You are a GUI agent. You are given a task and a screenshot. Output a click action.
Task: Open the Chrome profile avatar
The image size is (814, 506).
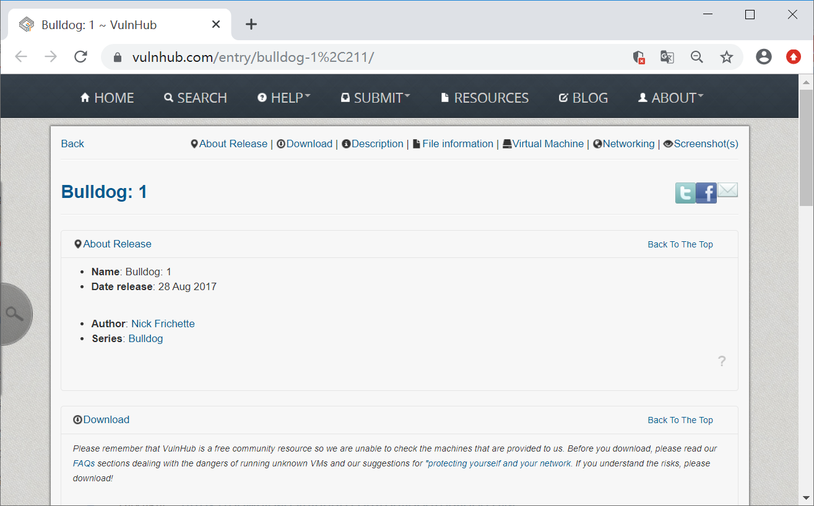coord(764,57)
